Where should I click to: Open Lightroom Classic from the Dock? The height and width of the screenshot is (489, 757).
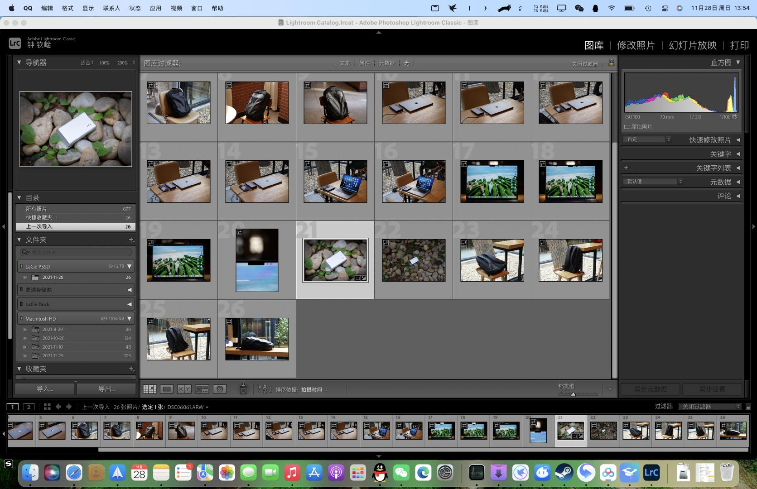pyautogui.click(x=651, y=473)
